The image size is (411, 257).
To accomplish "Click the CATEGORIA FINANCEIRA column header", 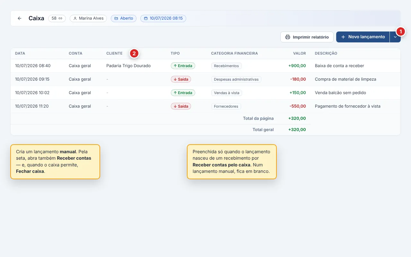I will (234, 53).
